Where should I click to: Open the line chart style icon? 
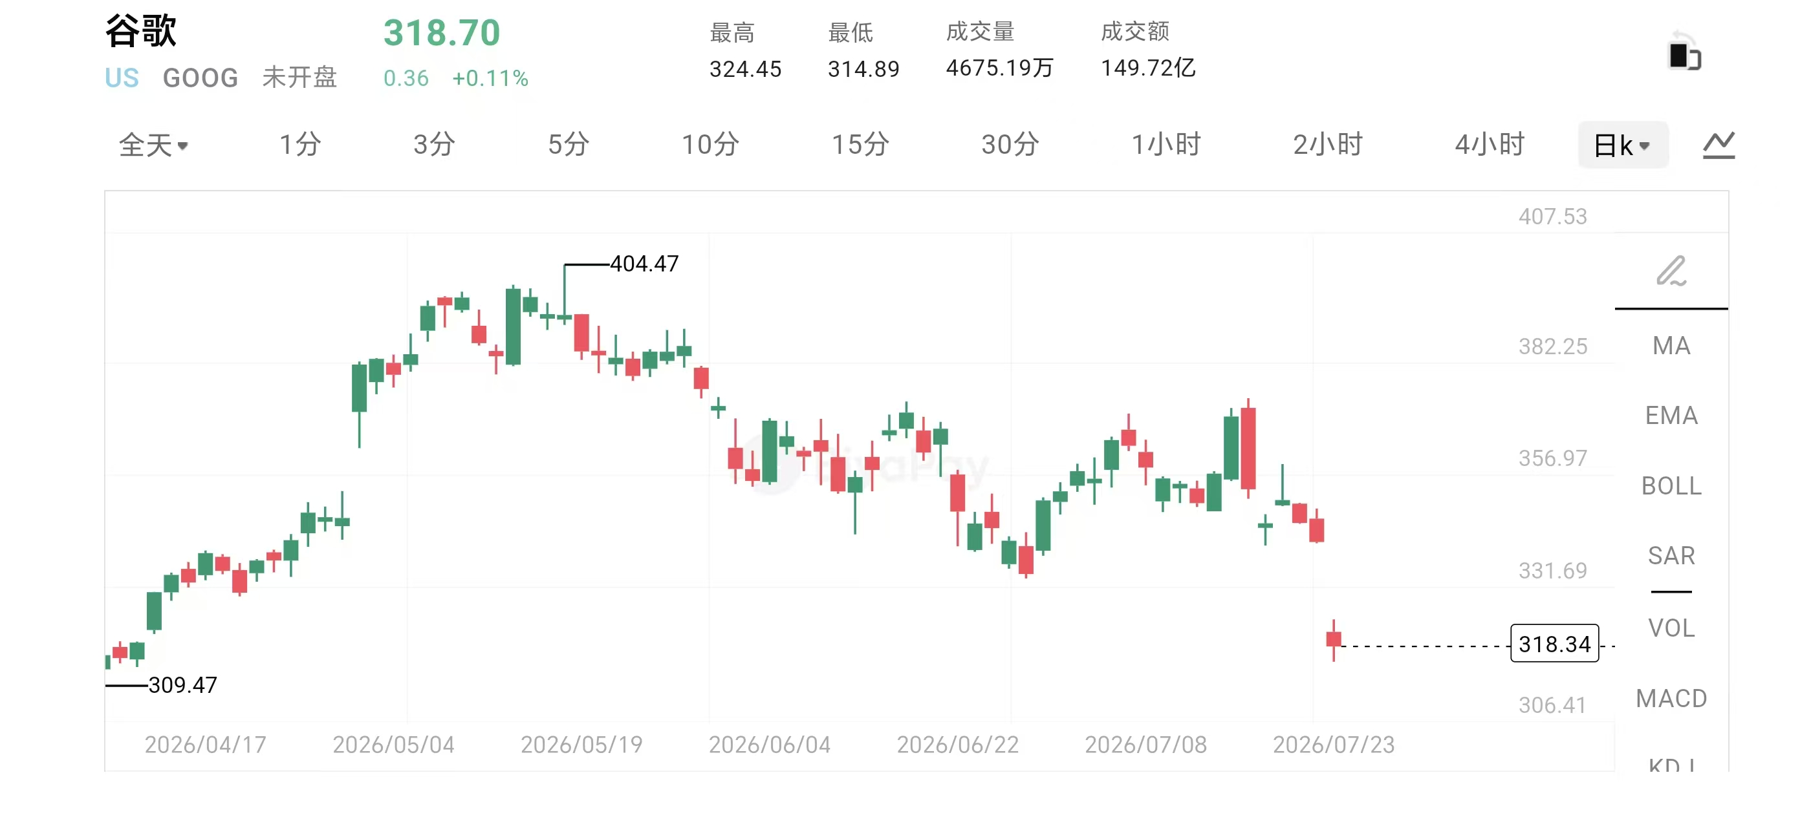(x=1719, y=145)
